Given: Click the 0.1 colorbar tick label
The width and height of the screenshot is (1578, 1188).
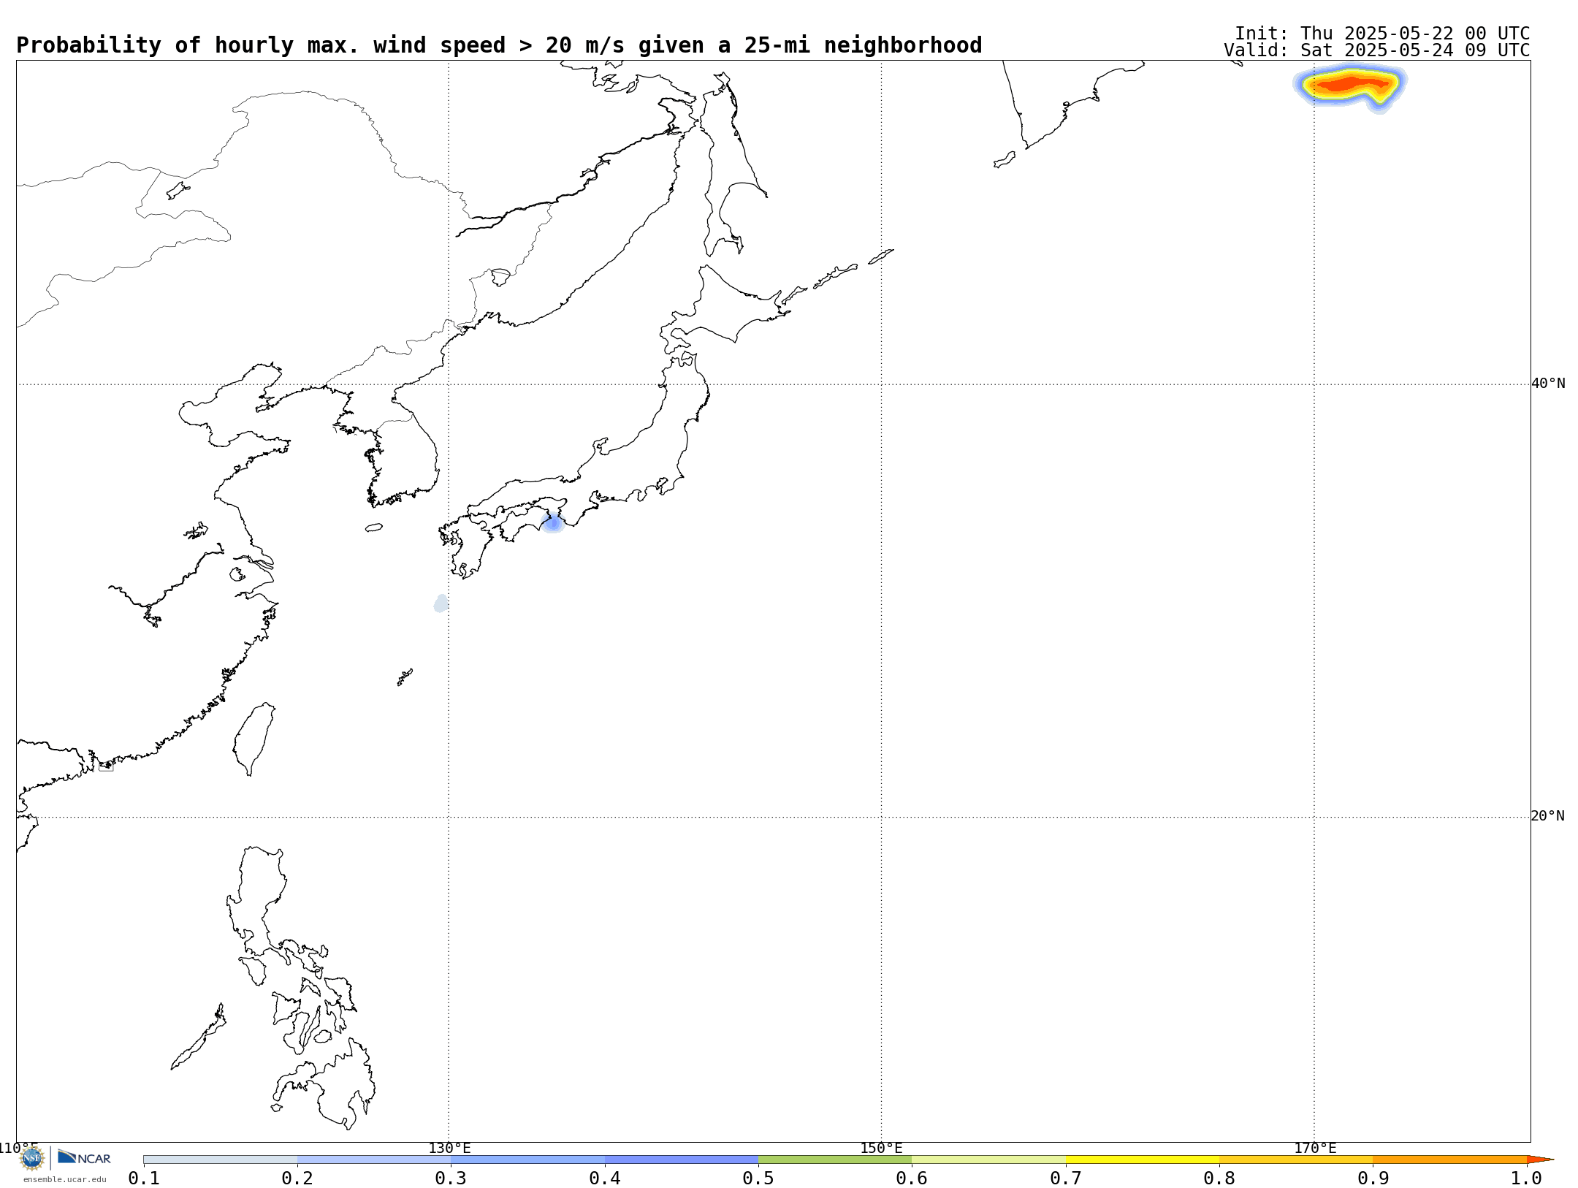Looking at the screenshot, I should [x=144, y=1178].
